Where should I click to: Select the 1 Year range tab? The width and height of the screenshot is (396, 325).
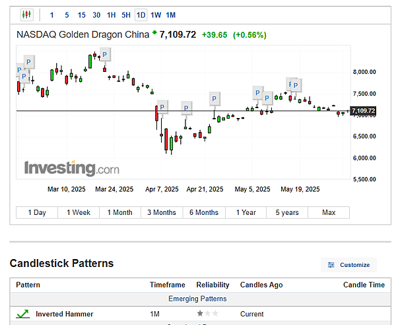[246, 212]
